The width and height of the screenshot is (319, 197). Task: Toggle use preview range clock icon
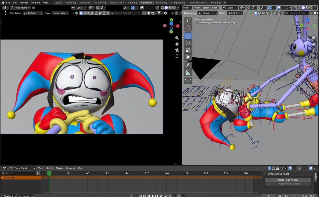[280, 196]
